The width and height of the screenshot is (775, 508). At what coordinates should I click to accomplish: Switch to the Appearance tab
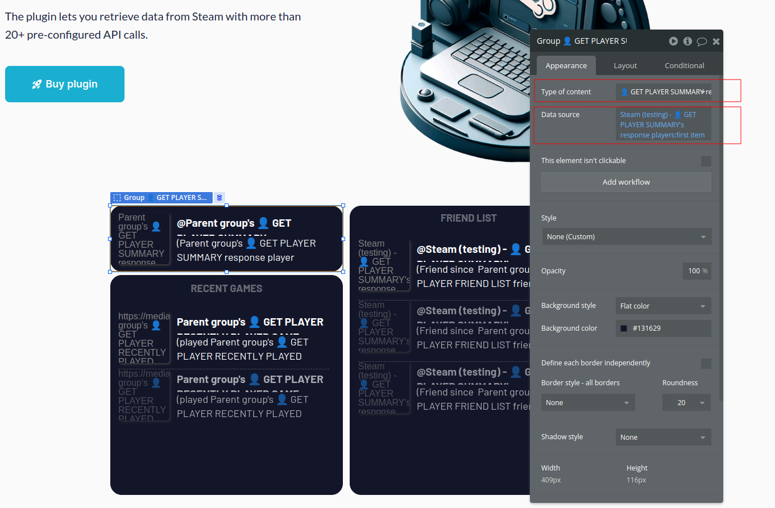coord(566,65)
